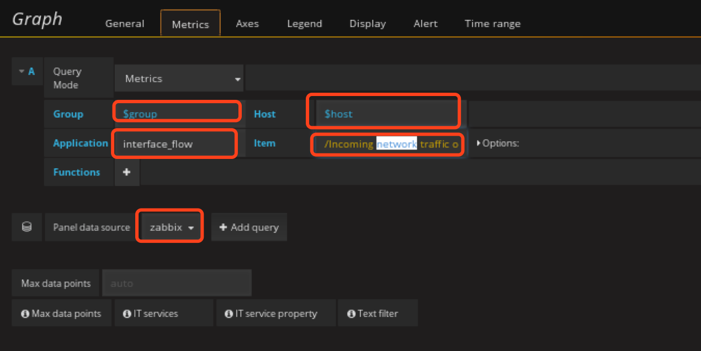The width and height of the screenshot is (701, 351).
Task: Open the zabbix data source dropdown
Action: coord(170,227)
